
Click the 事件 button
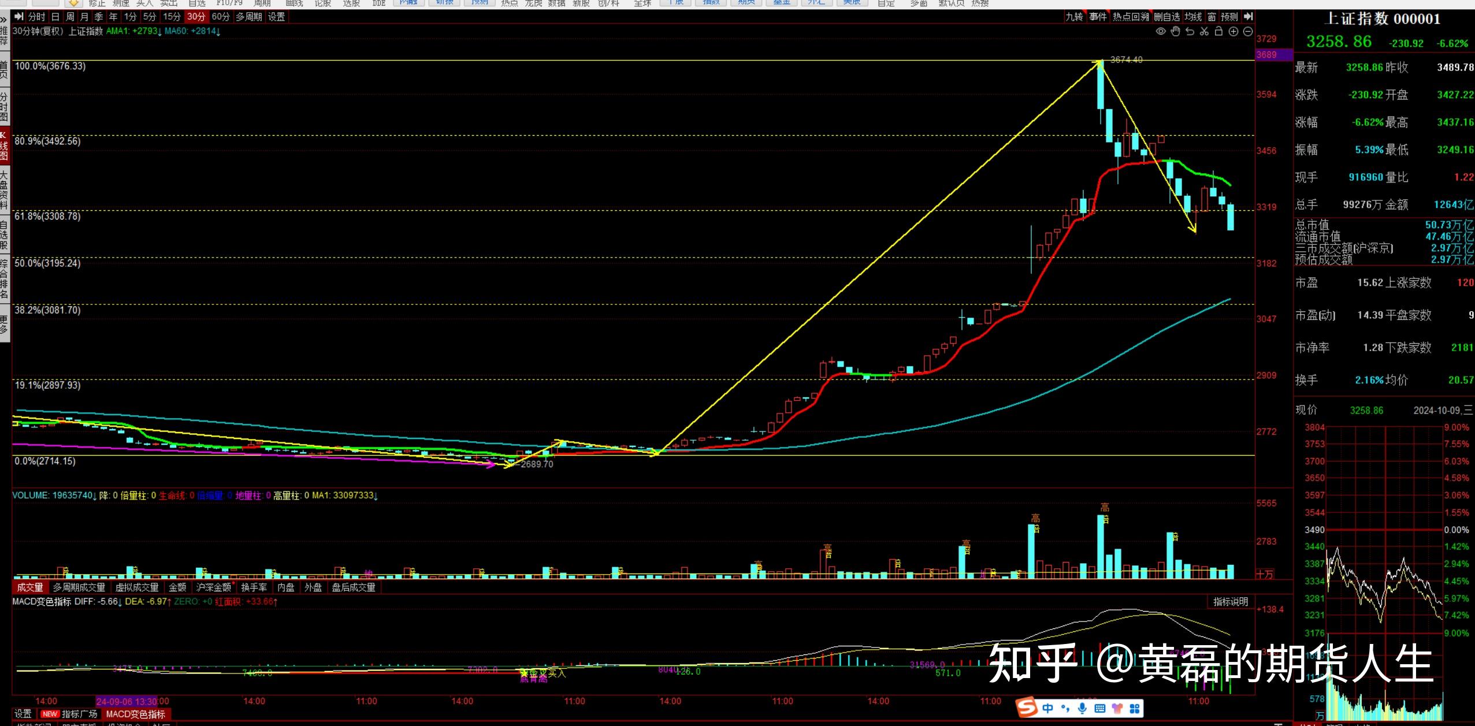click(x=1098, y=17)
